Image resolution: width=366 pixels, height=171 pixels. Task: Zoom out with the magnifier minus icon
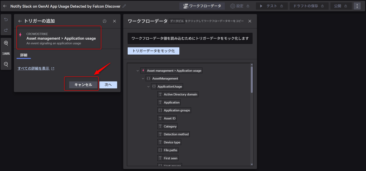tap(6, 64)
